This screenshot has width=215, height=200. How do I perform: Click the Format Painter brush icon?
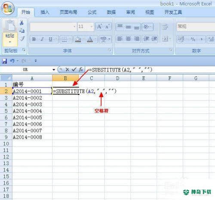click(22, 39)
